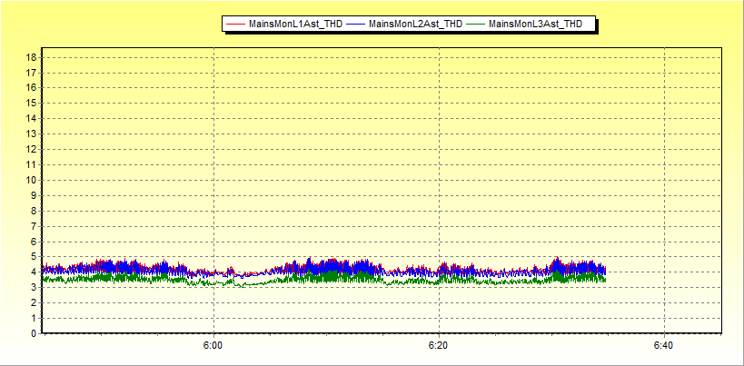The image size is (744, 366).
Task: Click the 18 label on the Y-axis
Action: click(x=31, y=57)
